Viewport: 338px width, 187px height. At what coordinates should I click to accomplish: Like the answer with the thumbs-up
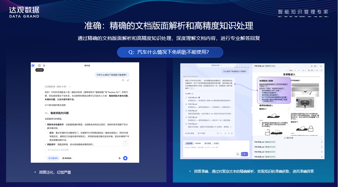[x=225, y=133]
